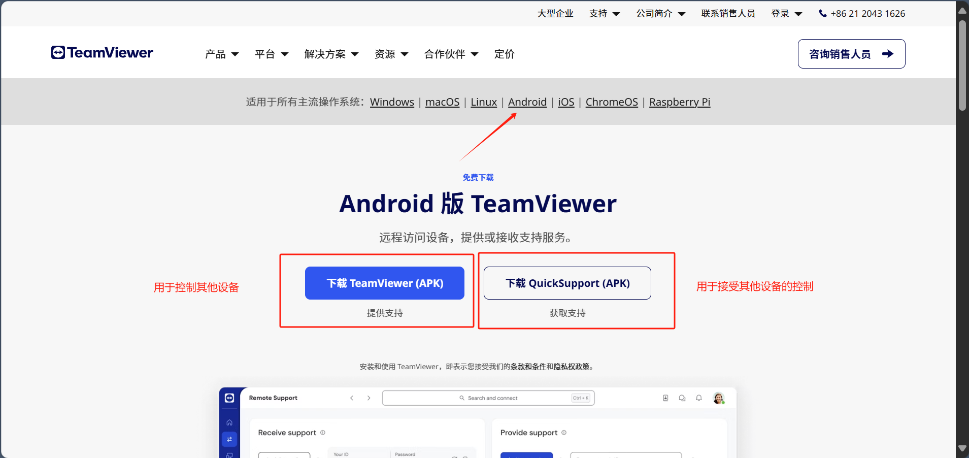Click the 免费下载 label
969x458 pixels.
(478, 177)
